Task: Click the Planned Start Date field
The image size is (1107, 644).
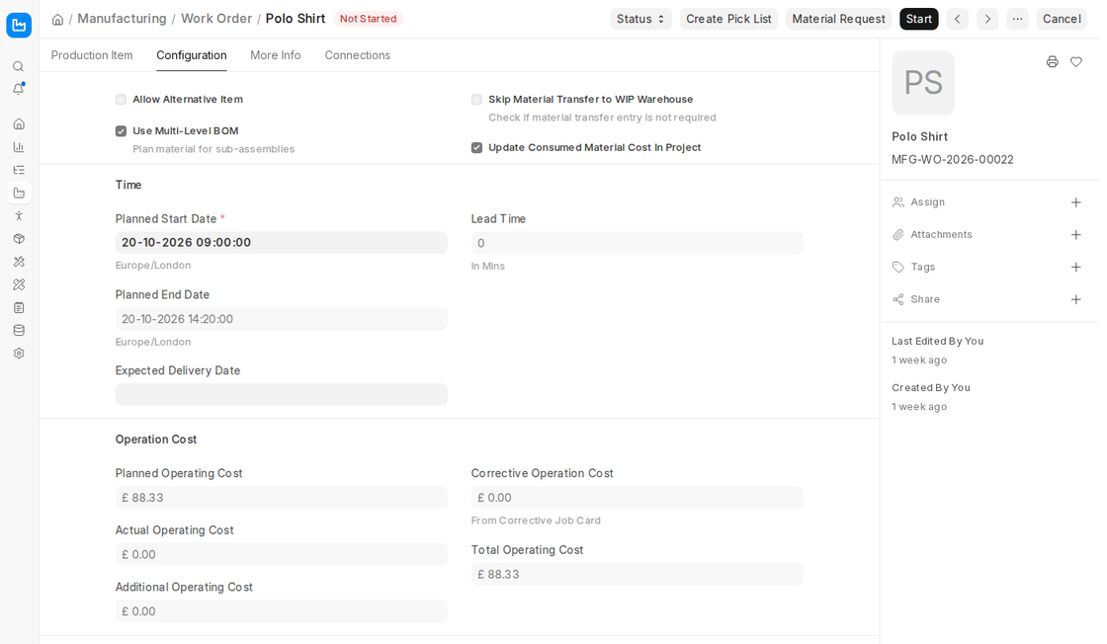Action: coord(281,243)
